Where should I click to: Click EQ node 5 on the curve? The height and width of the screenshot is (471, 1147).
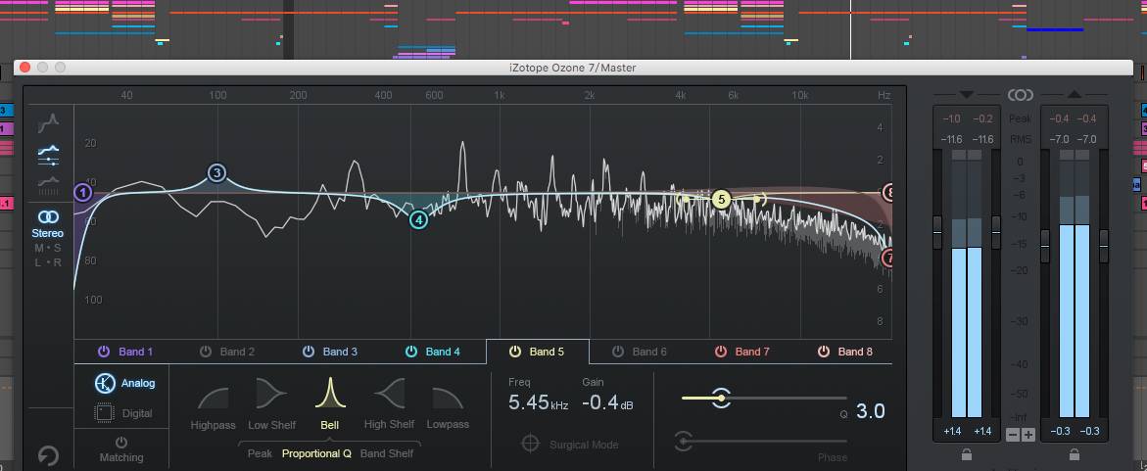tap(721, 198)
